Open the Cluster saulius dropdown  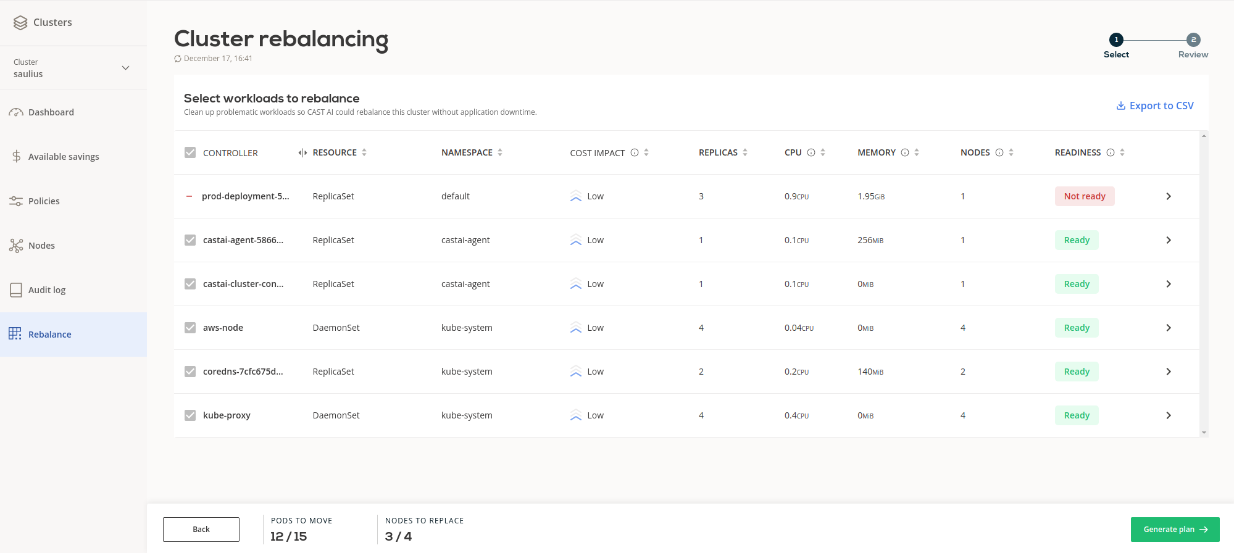pyautogui.click(x=73, y=68)
